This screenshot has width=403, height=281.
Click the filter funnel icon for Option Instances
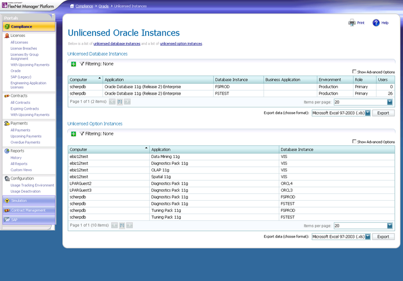[x=82, y=134]
